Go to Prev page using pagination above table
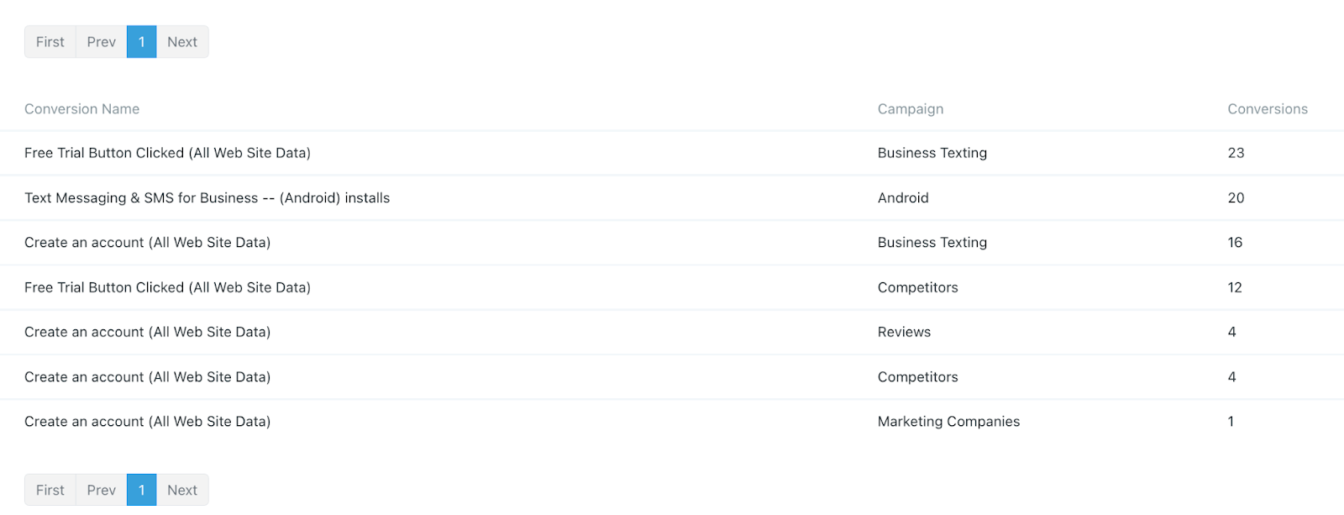The width and height of the screenshot is (1344, 515). point(102,42)
